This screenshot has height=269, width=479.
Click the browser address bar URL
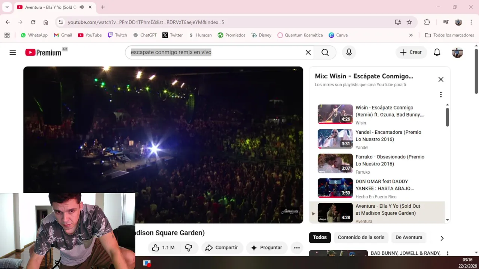(x=146, y=22)
